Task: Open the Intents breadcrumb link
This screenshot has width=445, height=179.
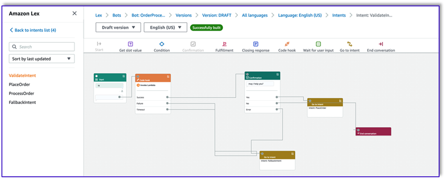Action: (339, 15)
